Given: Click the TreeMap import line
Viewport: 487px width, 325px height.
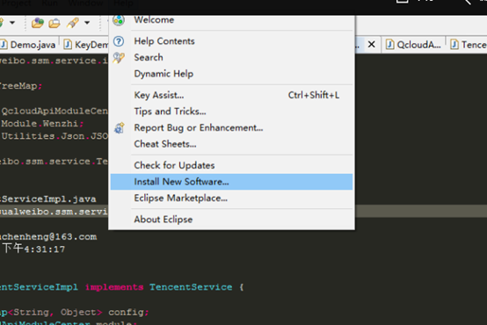Looking at the screenshot, I should [20, 86].
